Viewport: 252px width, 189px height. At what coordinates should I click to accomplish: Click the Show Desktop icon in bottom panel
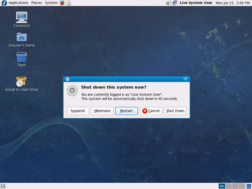point(3,186)
